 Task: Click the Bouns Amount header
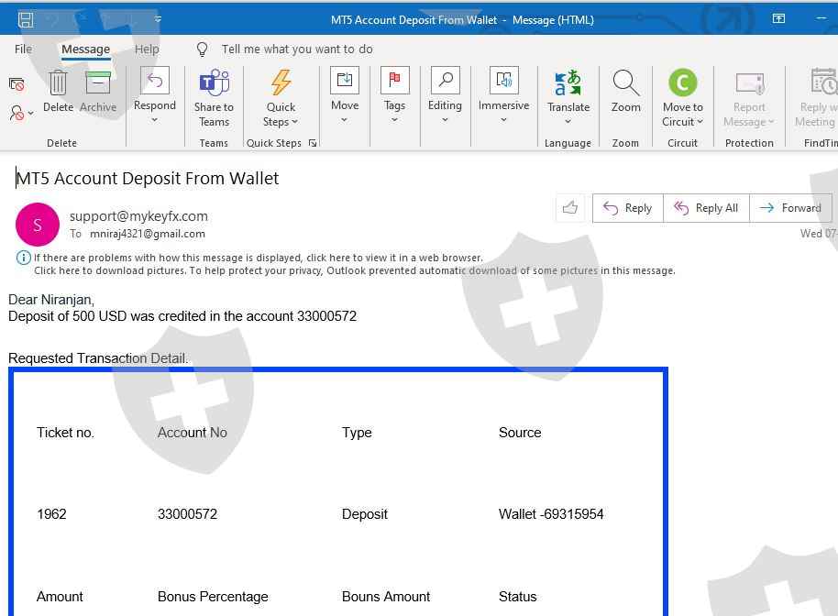386,597
